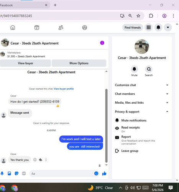Show hidden system tray icons chevron
This screenshot has height=192, width=179.
tap(120, 188)
